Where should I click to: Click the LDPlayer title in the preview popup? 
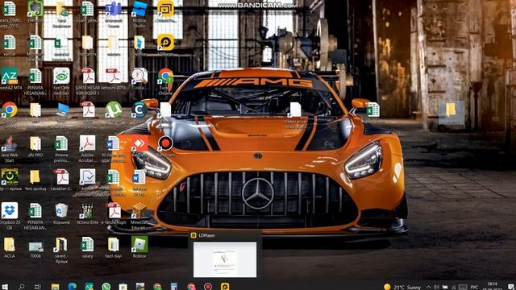click(x=207, y=235)
